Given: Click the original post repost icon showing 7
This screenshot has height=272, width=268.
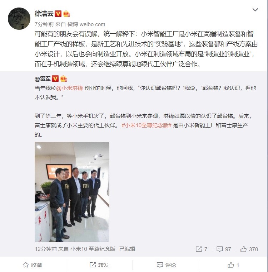Looking at the screenshot, I should click(x=202, y=249).
